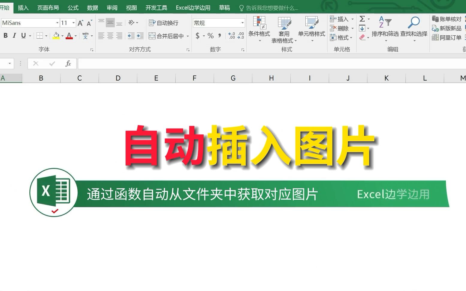
Task: Open alignment group dialog launcher
Action: coord(188,50)
